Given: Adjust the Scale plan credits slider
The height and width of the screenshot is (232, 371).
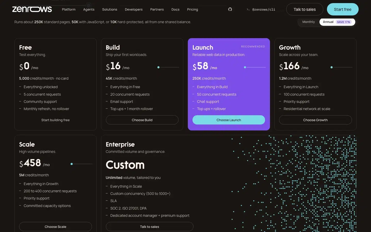Looking at the screenshot, I should click(81, 164).
